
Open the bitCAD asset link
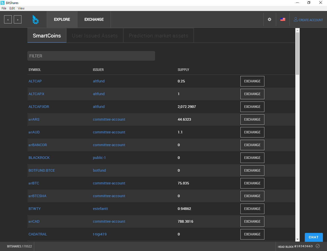coord(34,221)
